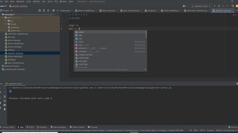Show hidden editor tabs chevron
238x133 pixels.
click(x=237, y=11)
